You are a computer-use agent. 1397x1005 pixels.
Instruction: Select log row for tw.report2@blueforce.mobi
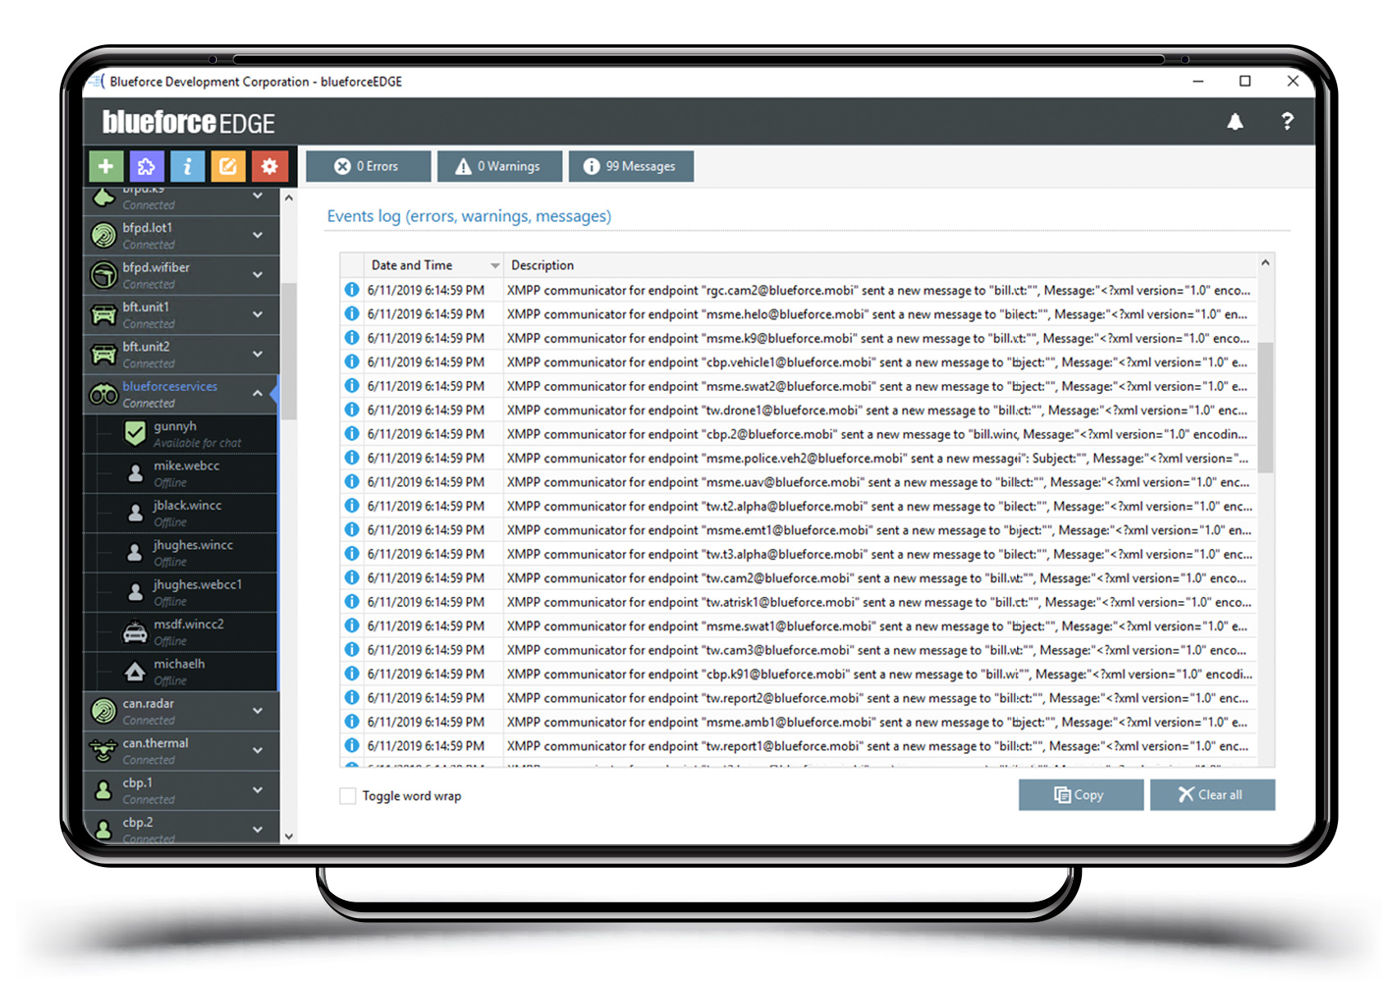pos(799,698)
